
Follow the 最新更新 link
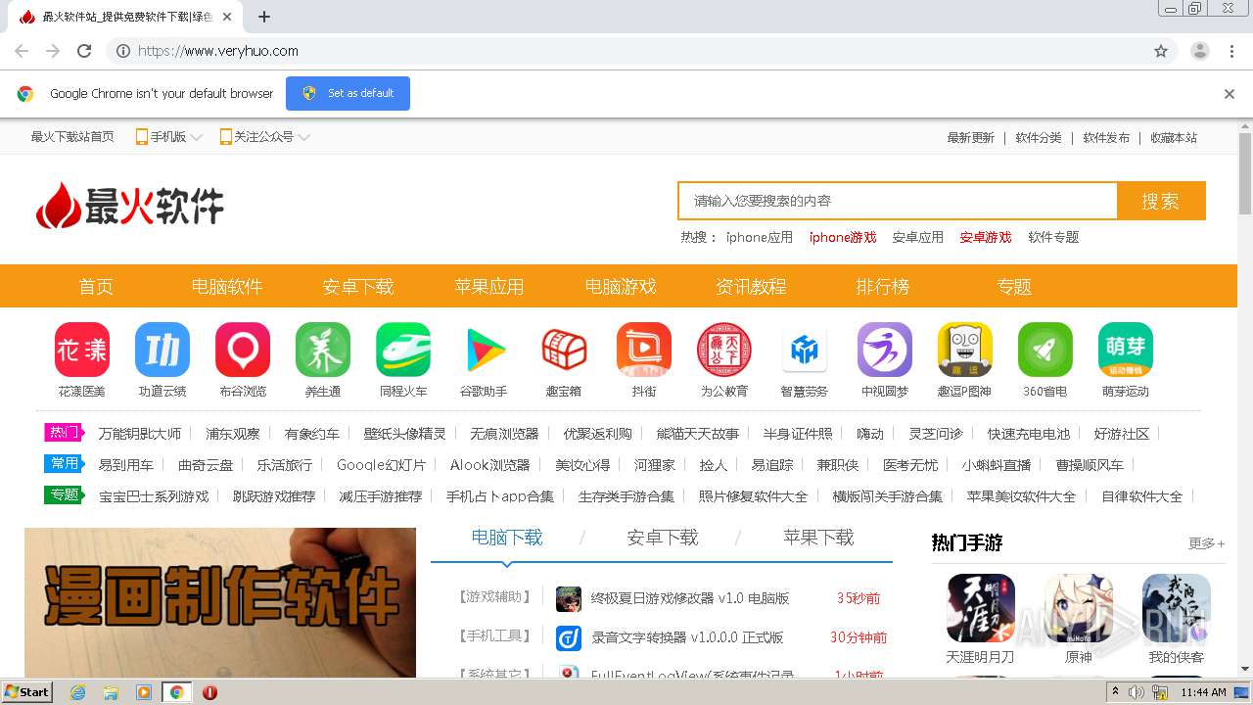(971, 138)
